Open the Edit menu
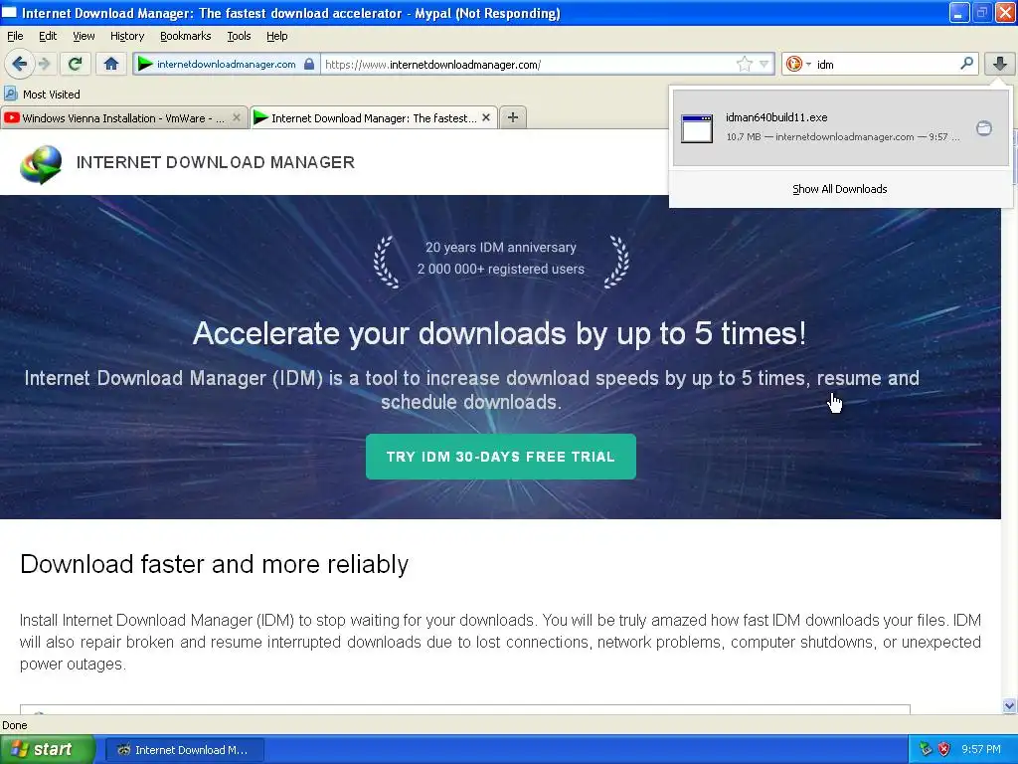1018x764 pixels. point(48,37)
